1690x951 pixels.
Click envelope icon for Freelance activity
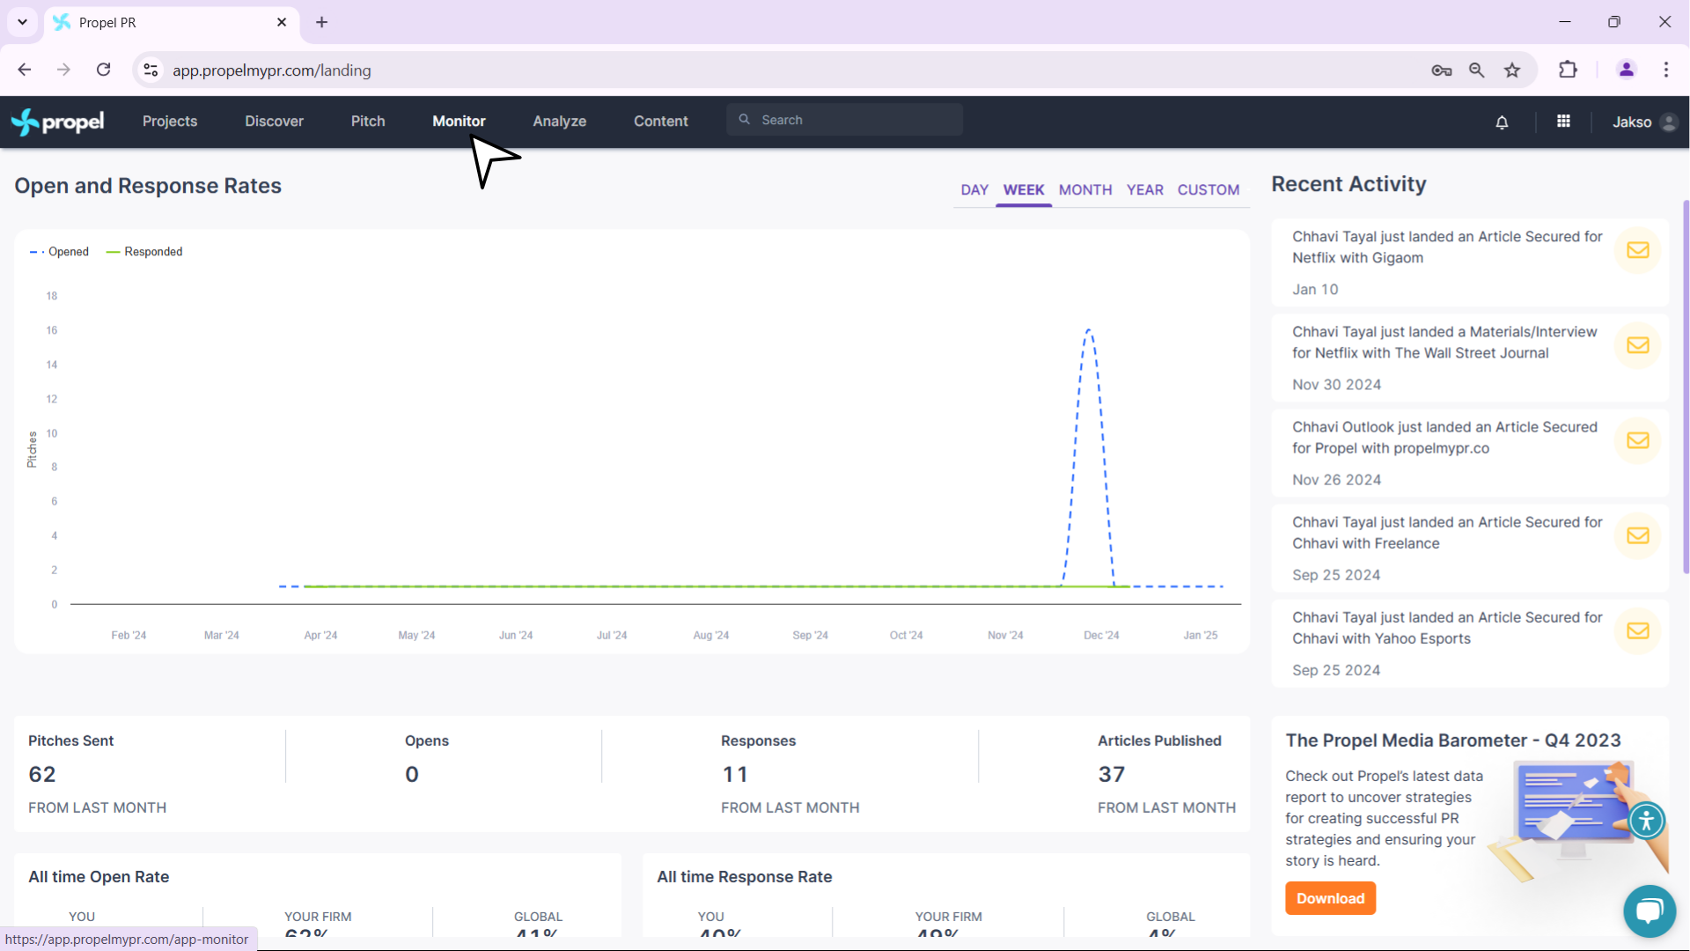[1637, 535]
